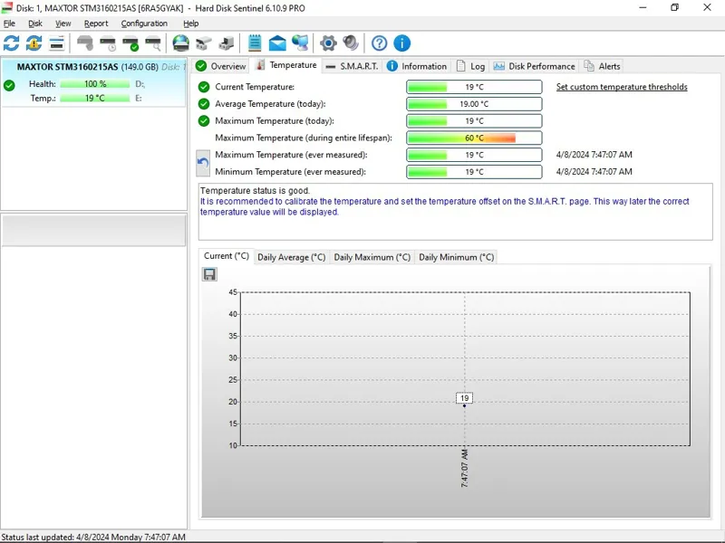Viewport: 725px width, 543px height.
Task: Click the Health 100 % bar
Action: [x=95, y=84]
